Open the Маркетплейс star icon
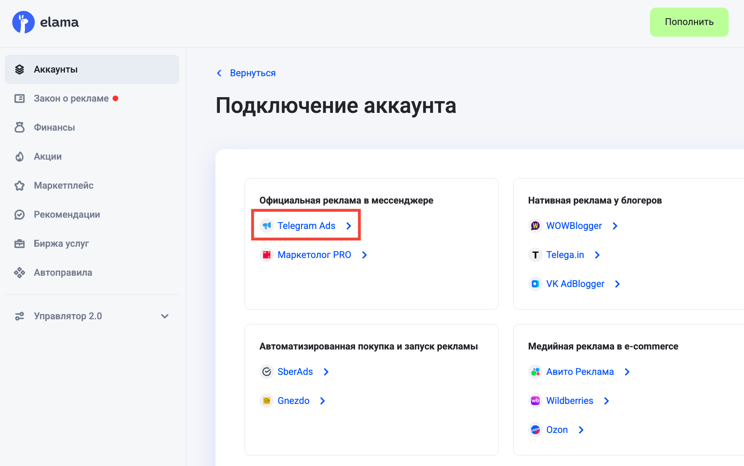Screen dimensions: 744x466 coord(19,185)
